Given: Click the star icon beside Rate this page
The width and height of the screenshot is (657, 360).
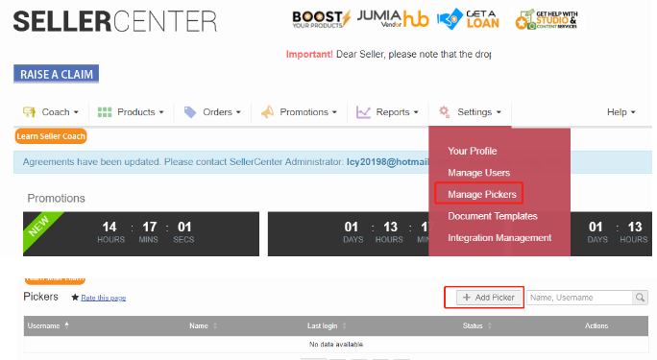Looking at the screenshot, I should coord(75,298).
